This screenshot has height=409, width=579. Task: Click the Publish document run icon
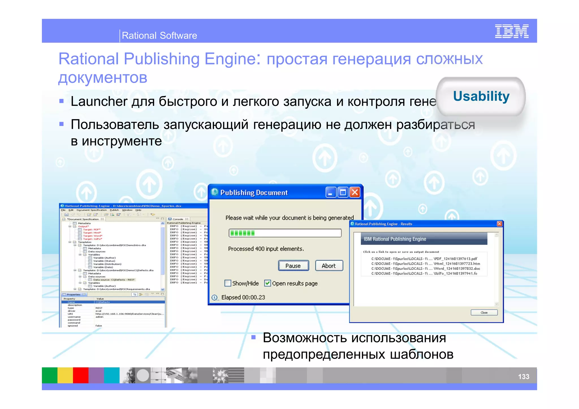(112, 215)
